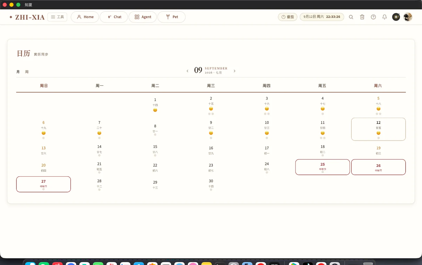Image resolution: width=422 pixels, height=265 pixels.
Task: Open the notifications bell icon
Action: (384, 17)
